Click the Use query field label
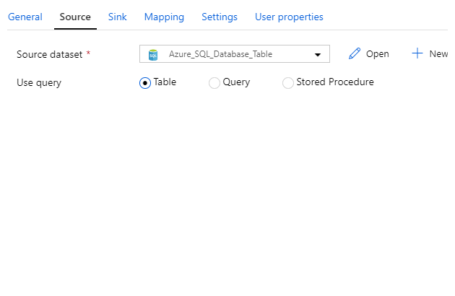 [x=39, y=82]
